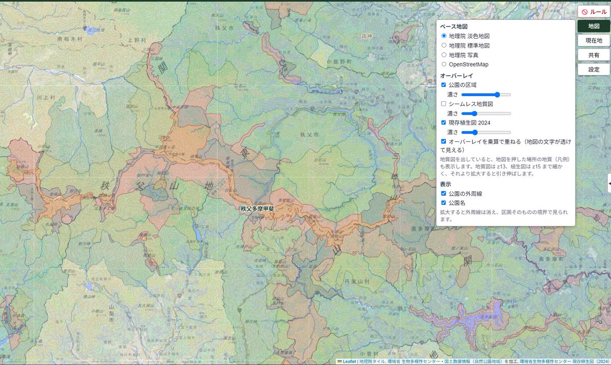The height and width of the screenshot is (365, 611).
Task: Open 設定 settings
Action: click(x=593, y=70)
